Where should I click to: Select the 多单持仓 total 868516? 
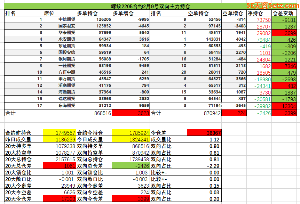pyautogui.click(x=94, y=113)
